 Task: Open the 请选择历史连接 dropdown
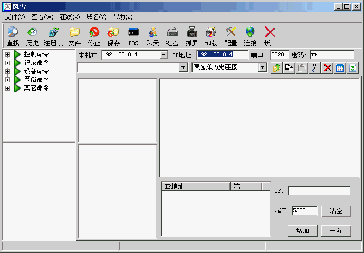[x=263, y=67]
